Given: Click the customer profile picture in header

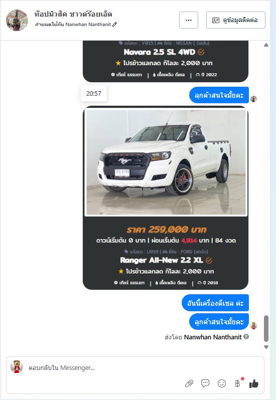Looking at the screenshot, I should coord(17,20).
